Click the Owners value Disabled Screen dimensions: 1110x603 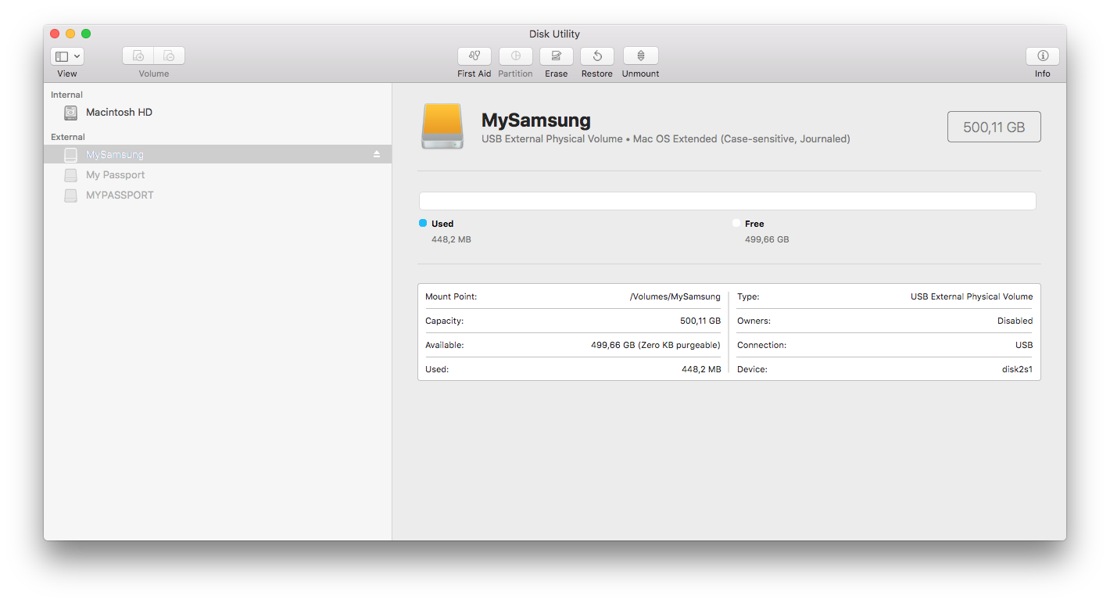coord(1015,321)
